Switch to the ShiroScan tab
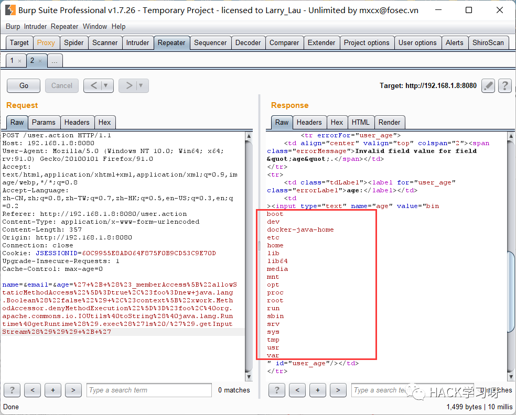Image resolution: width=516 pixels, height=415 pixels. [x=488, y=43]
